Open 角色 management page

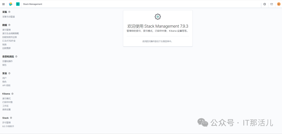4,82
